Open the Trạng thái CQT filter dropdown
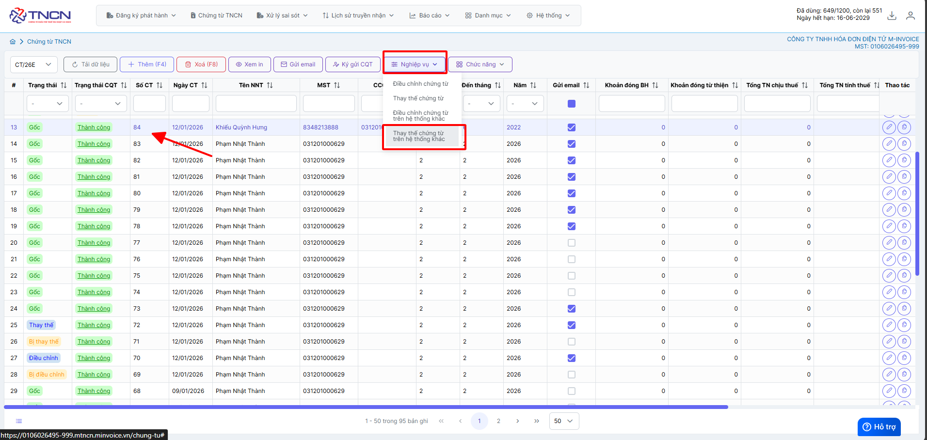Image resolution: width=927 pixels, height=440 pixels. click(100, 104)
